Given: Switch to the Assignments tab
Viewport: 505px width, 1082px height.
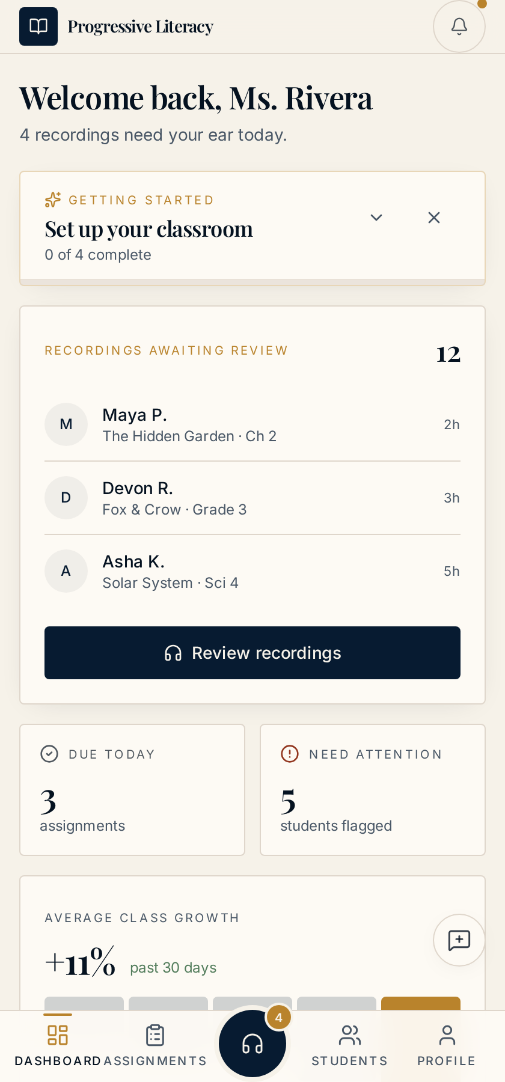Looking at the screenshot, I should pyautogui.click(x=155, y=1046).
